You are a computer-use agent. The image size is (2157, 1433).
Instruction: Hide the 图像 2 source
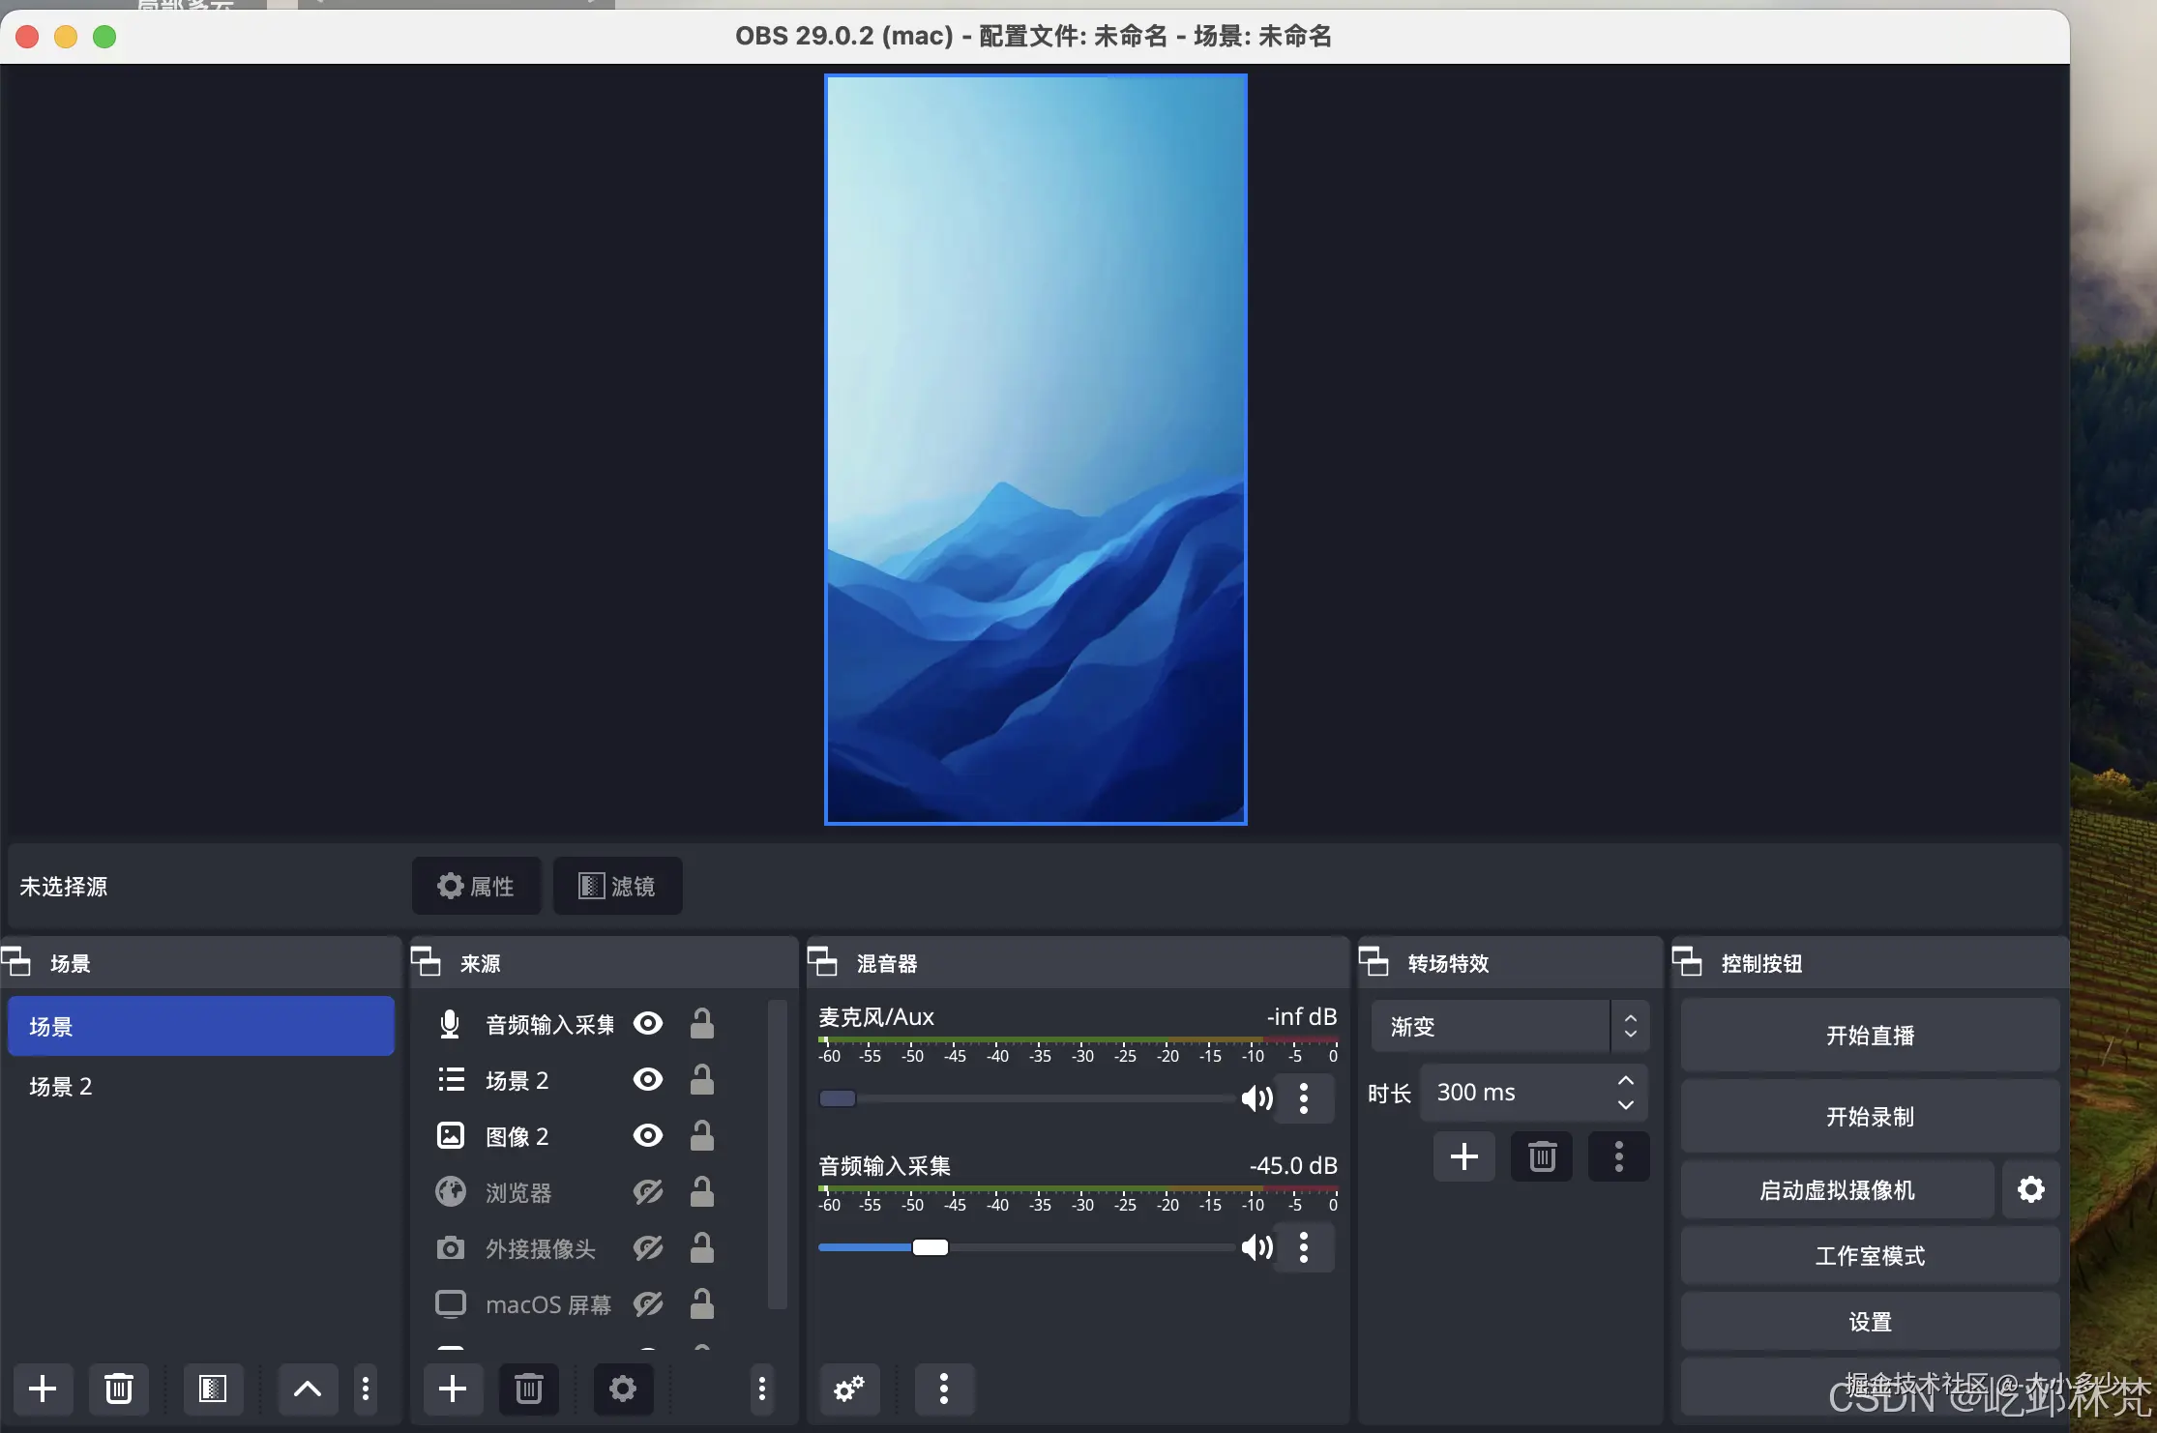pyautogui.click(x=647, y=1135)
